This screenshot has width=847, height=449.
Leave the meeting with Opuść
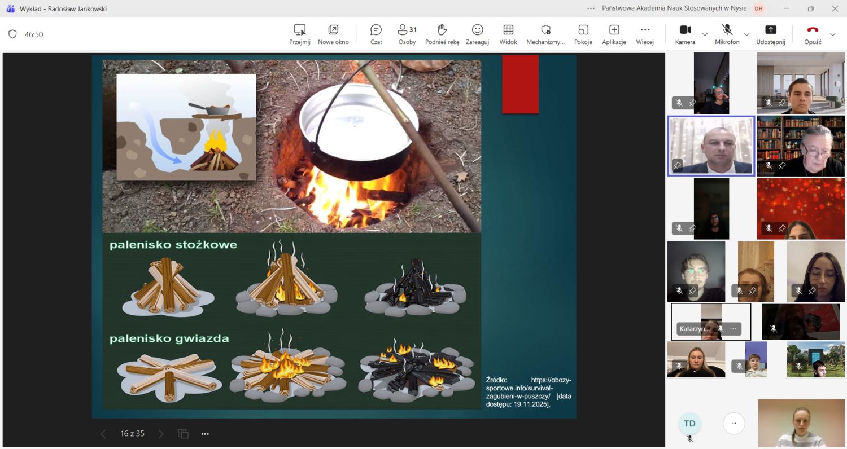pyautogui.click(x=813, y=34)
